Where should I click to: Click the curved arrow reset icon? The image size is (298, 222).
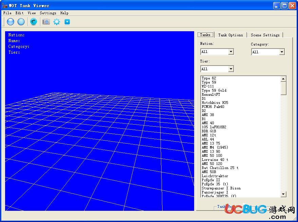(x=34, y=22)
